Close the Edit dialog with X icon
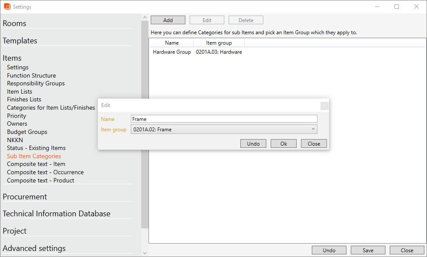 tap(324, 106)
